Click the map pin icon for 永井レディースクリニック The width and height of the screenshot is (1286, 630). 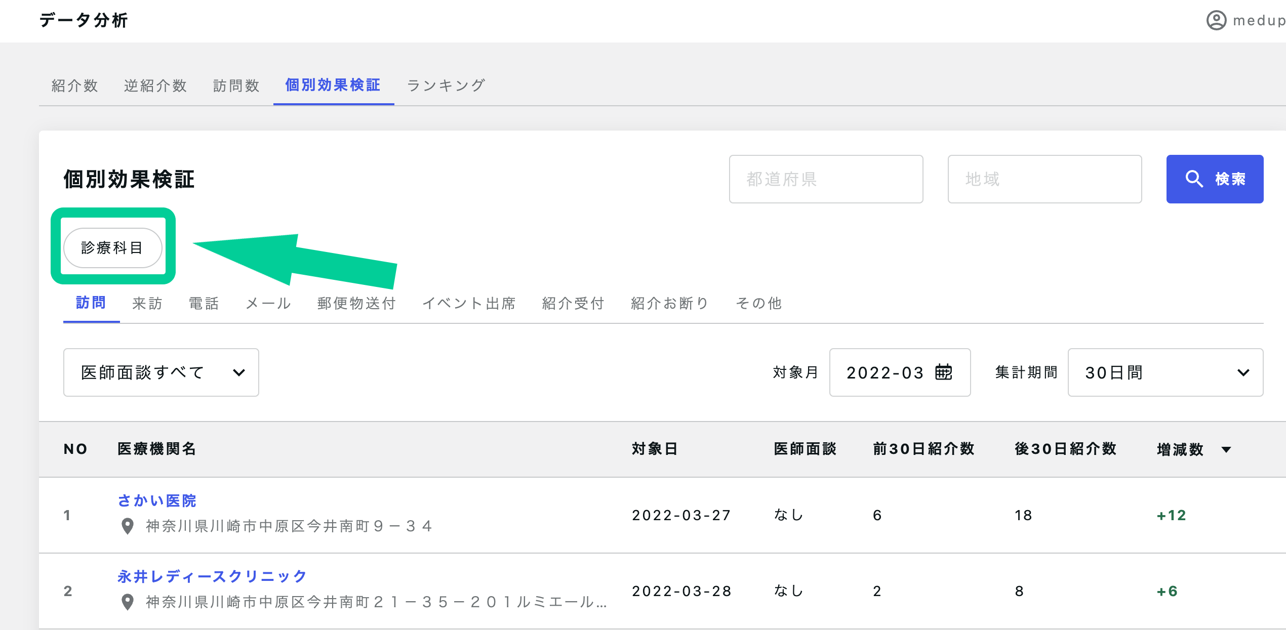tap(128, 602)
